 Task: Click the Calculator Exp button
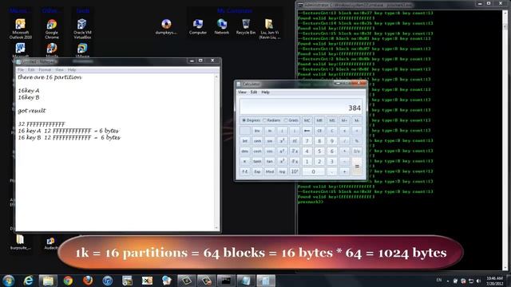(x=257, y=171)
